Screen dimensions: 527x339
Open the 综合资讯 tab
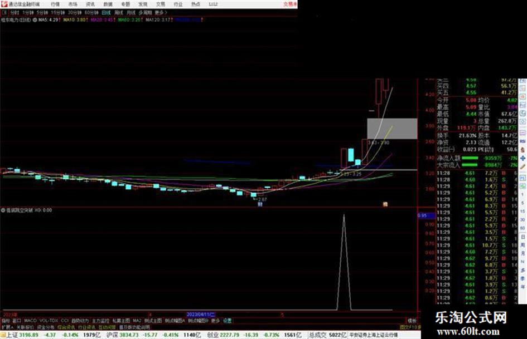tap(66, 327)
